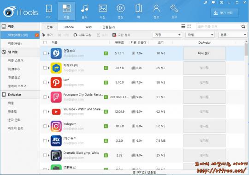The width and height of the screenshot is (249, 175).
Task: Click the Foursquare app icon
Action: pyautogui.click(x=56, y=97)
